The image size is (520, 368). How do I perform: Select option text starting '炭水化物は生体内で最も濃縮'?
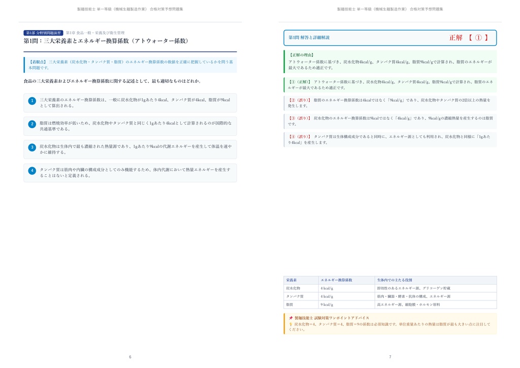tap(136, 149)
